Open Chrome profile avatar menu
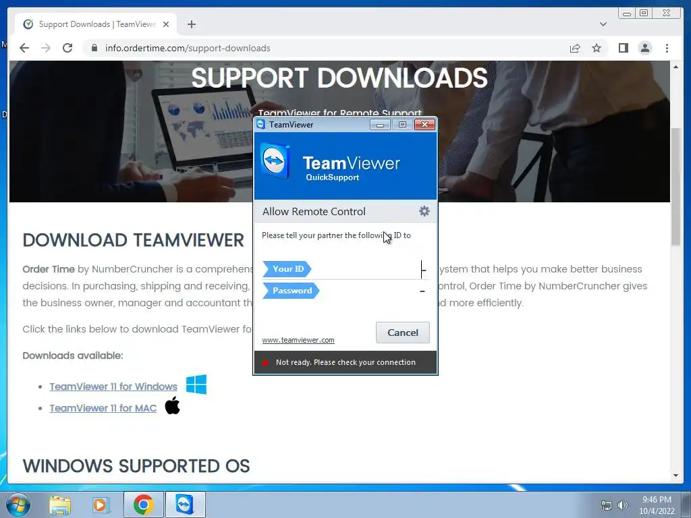The height and width of the screenshot is (518, 691). coord(644,48)
